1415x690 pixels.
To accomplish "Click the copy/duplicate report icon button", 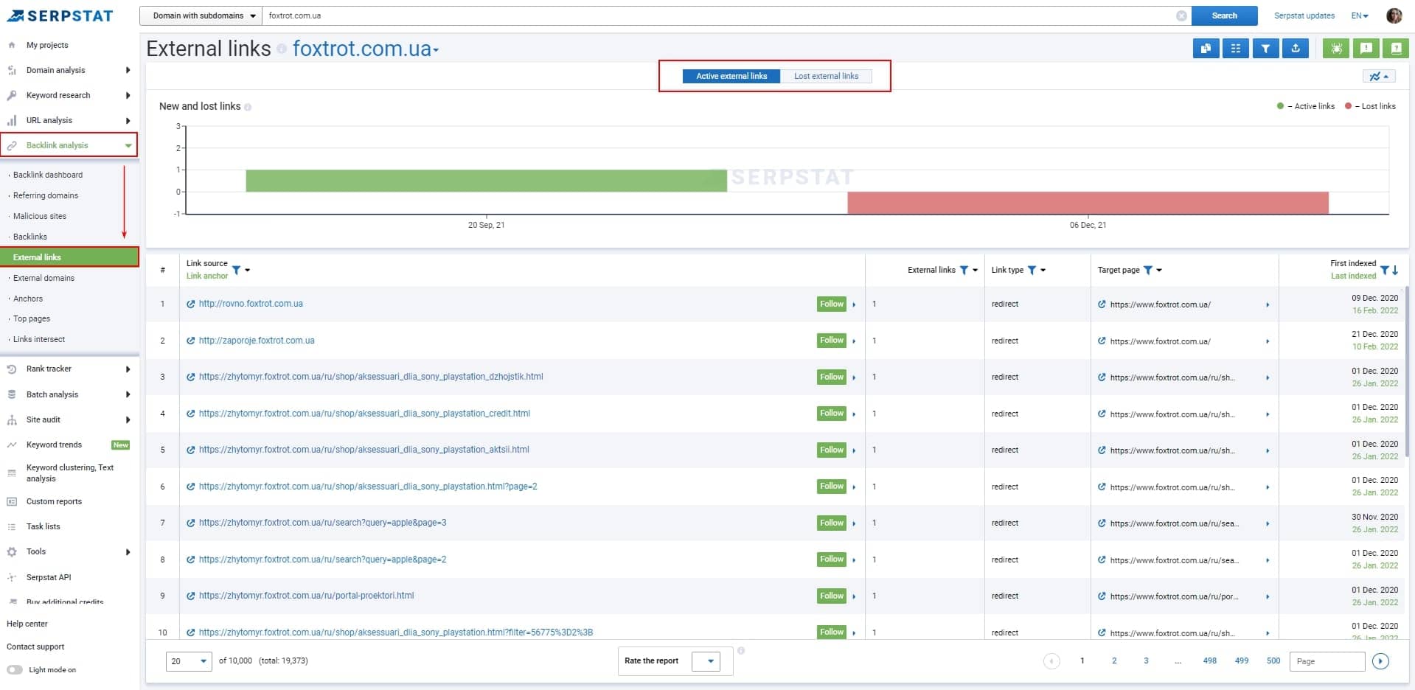I will tap(1206, 49).
